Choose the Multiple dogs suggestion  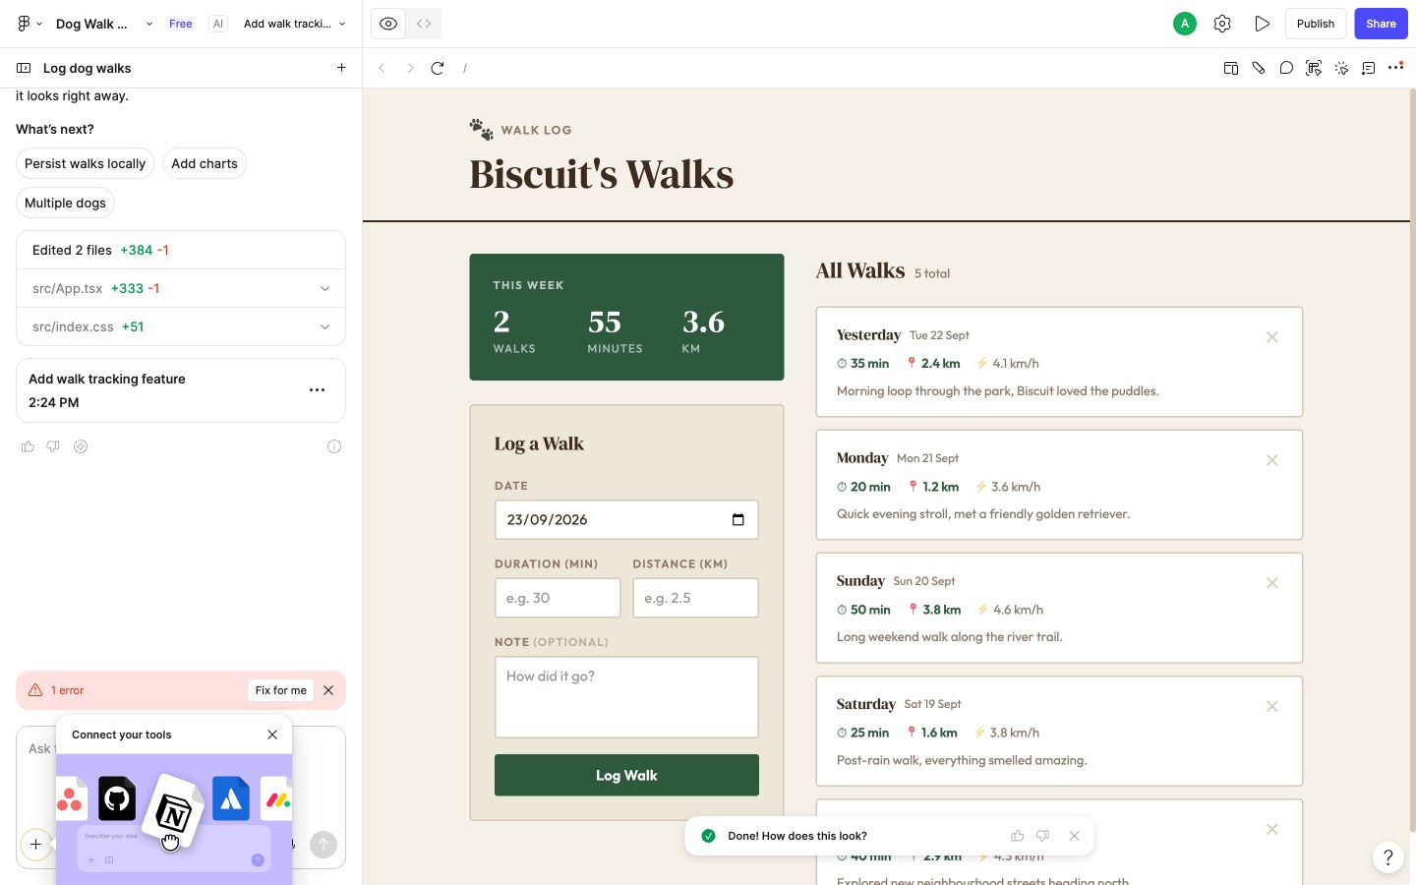tap(65, 203)
